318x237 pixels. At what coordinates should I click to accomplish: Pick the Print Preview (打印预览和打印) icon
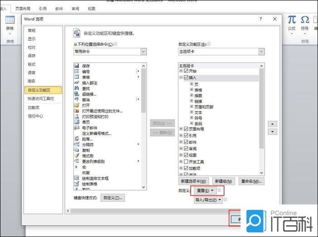pyautogui.click(x=77, y=117)
